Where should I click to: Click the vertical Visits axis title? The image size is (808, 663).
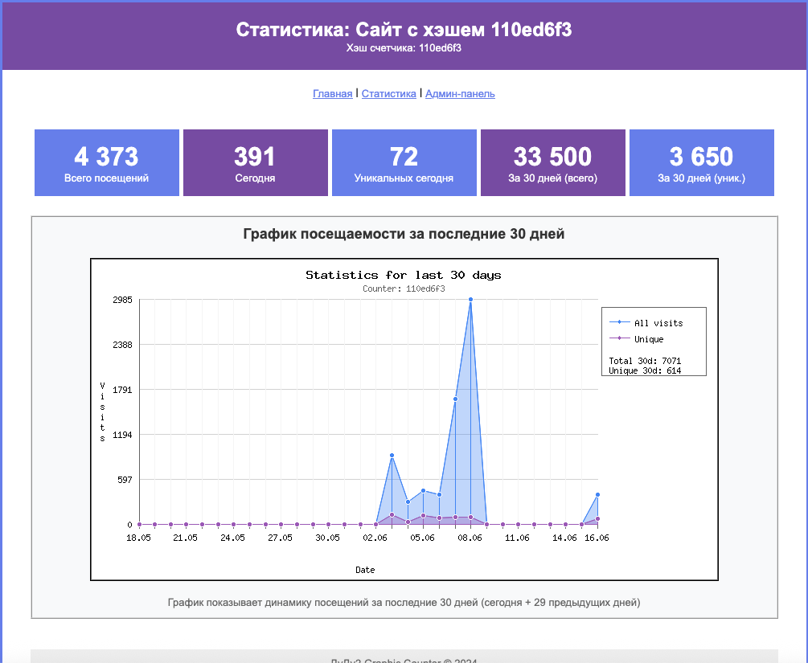coord(103,412)
